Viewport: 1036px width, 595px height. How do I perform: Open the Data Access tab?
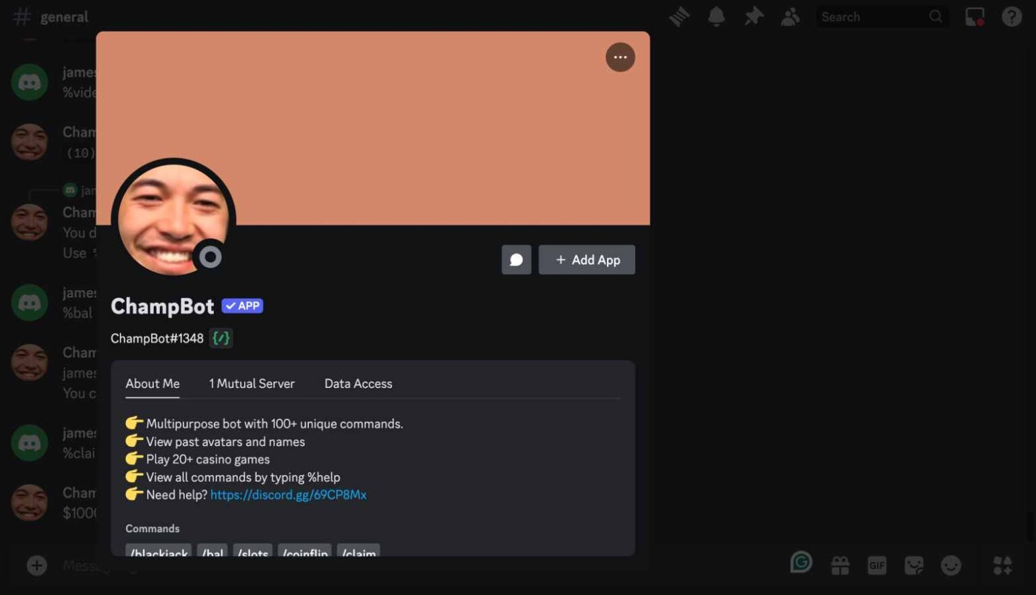[x=357, y=383]
